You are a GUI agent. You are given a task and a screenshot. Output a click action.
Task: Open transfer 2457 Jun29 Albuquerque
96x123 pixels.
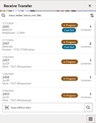point(47,62)
